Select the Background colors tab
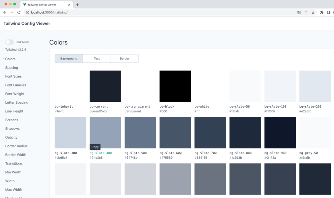Image resolution: width=334 pixels, height=198 pixels. 69,59
